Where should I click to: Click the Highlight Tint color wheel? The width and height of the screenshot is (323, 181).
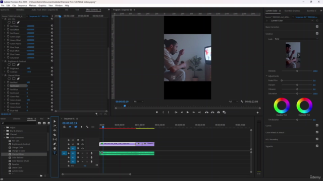tap(304, 106)
